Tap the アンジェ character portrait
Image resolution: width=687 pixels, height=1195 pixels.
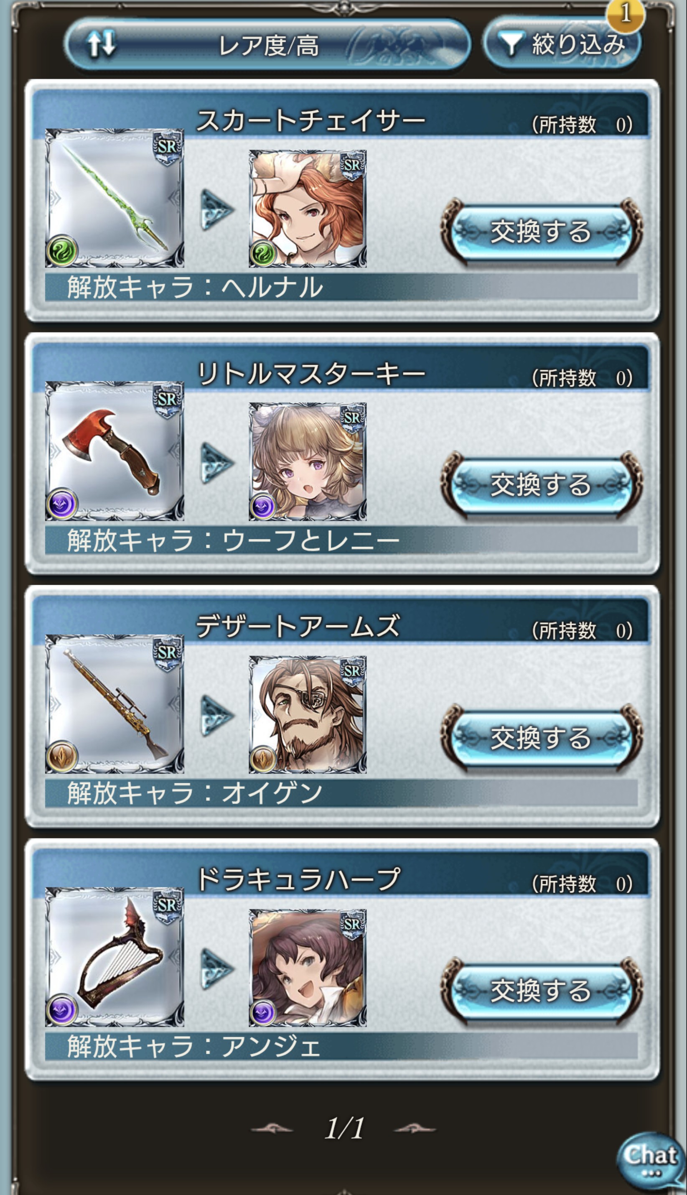tap(308, 968)
